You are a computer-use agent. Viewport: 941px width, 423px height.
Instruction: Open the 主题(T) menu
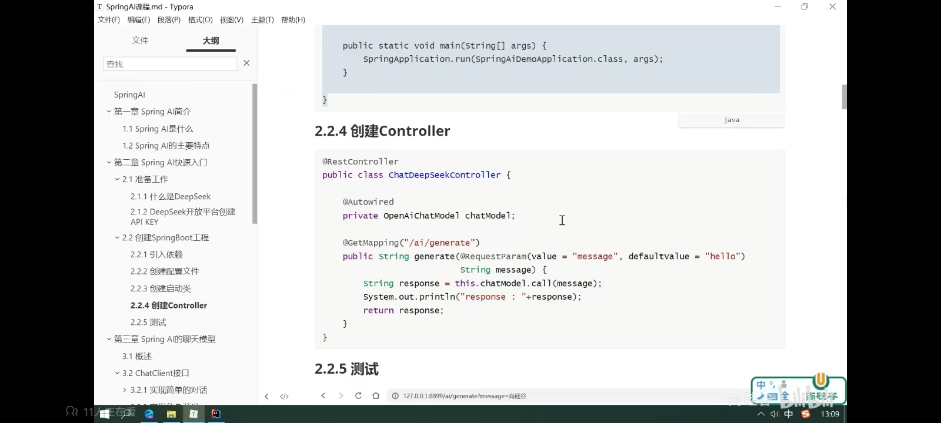[x=262, y=20]
